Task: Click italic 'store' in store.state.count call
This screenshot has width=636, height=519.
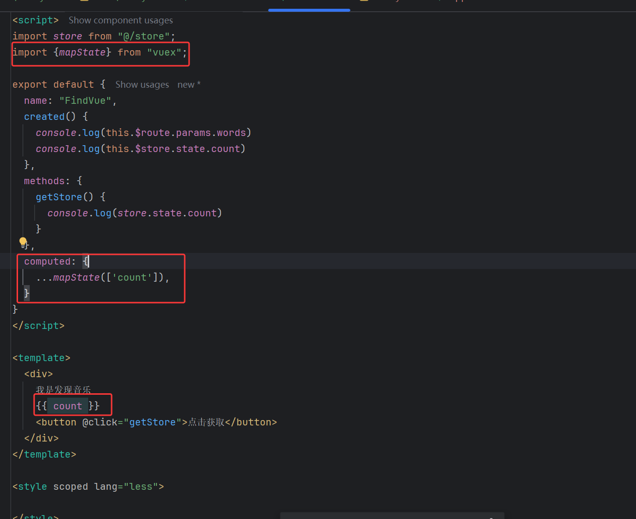Action: pos(132,213)
